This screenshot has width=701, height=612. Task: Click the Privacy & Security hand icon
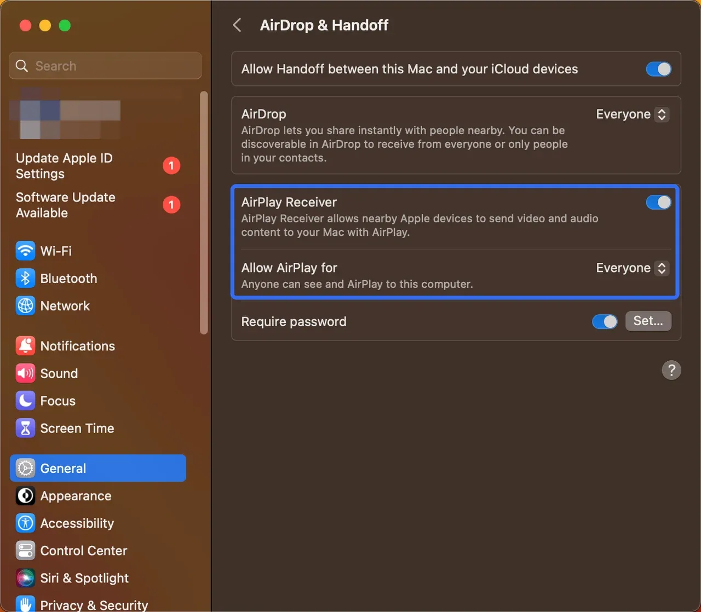click(25, 604)
